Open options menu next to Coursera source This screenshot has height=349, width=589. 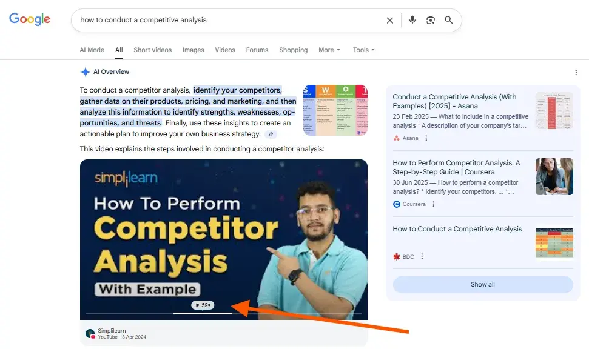(x=433, y=204)
